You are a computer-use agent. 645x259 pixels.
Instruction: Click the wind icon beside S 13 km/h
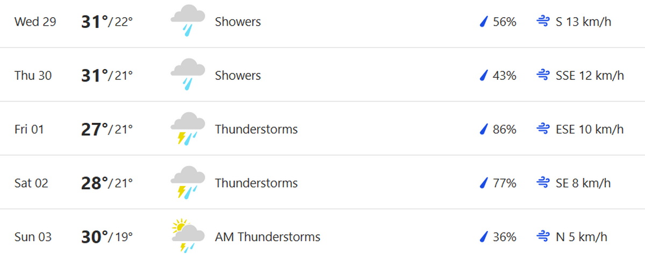(x=543, y=22)
